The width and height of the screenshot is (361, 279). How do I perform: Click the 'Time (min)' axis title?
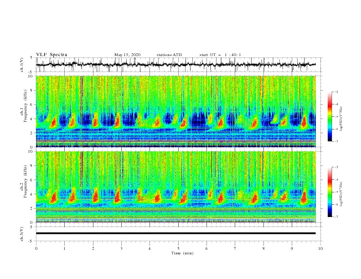(x=182, y=253)
